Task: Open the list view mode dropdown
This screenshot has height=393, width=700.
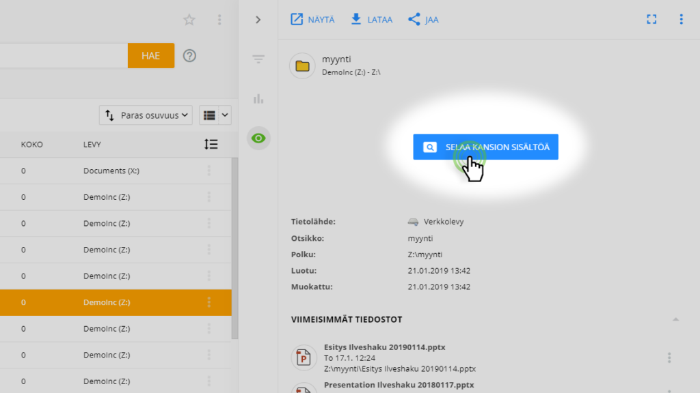Action: pyautogui.click(x=215, y=115)
